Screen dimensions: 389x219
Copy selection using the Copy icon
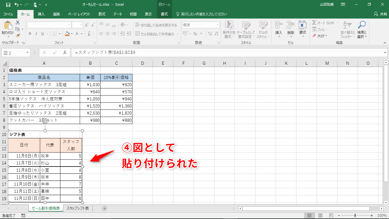point(18,29)
